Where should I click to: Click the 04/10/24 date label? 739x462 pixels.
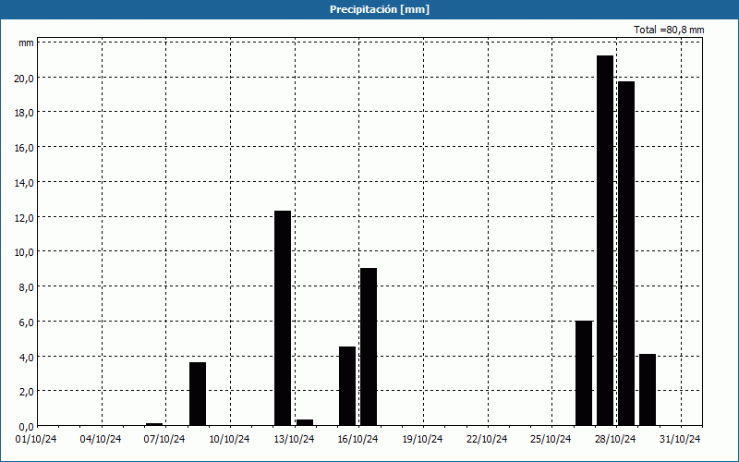pos(101,439)
